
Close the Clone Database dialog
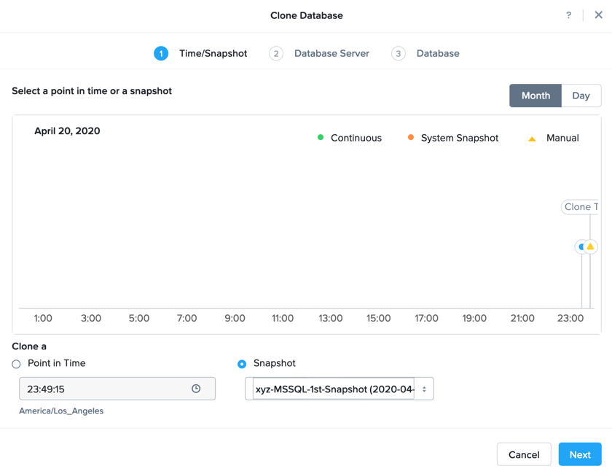[x=598, y=15]
